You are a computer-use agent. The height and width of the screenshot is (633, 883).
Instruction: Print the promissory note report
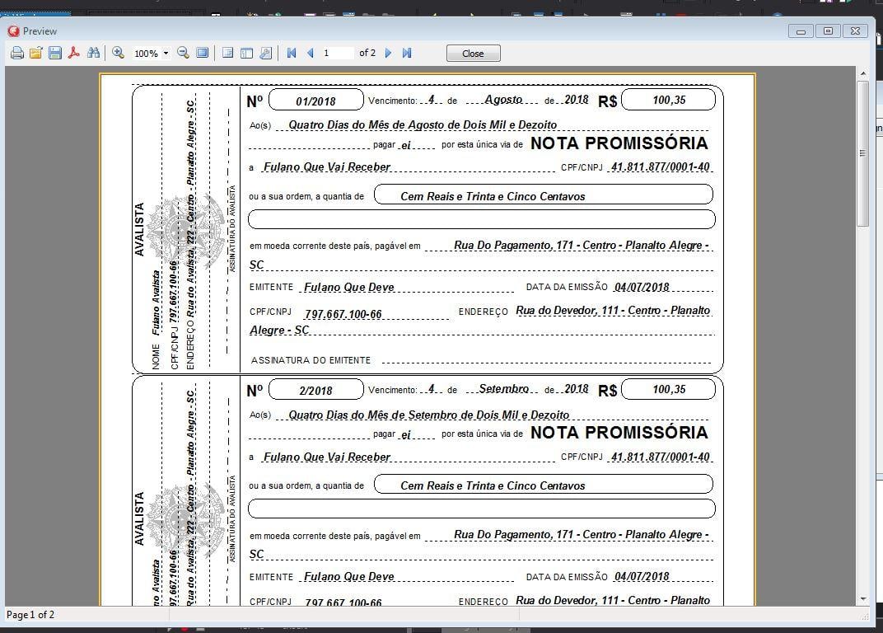tap(17, 53)
